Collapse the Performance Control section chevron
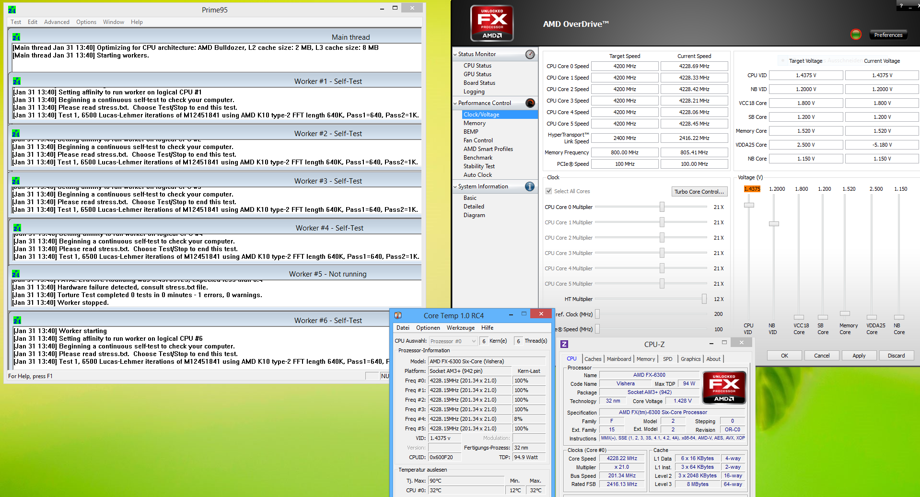 click(455, 104)
